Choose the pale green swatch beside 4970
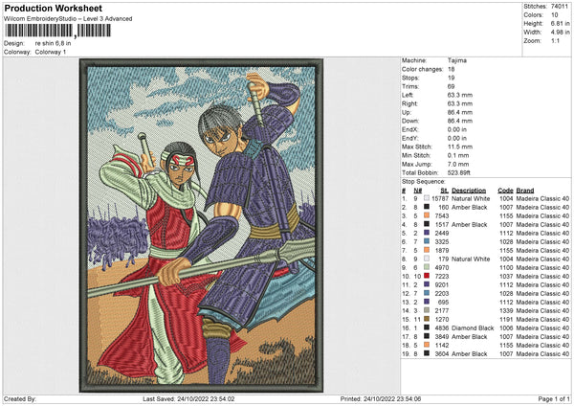The height and width of the screenshot is (406, 574). point(427,267)
